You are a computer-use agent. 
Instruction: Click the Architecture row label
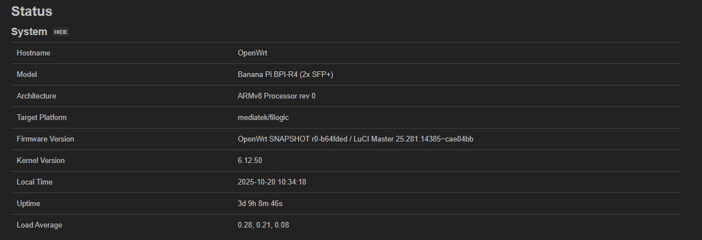[x=36, y=96]
